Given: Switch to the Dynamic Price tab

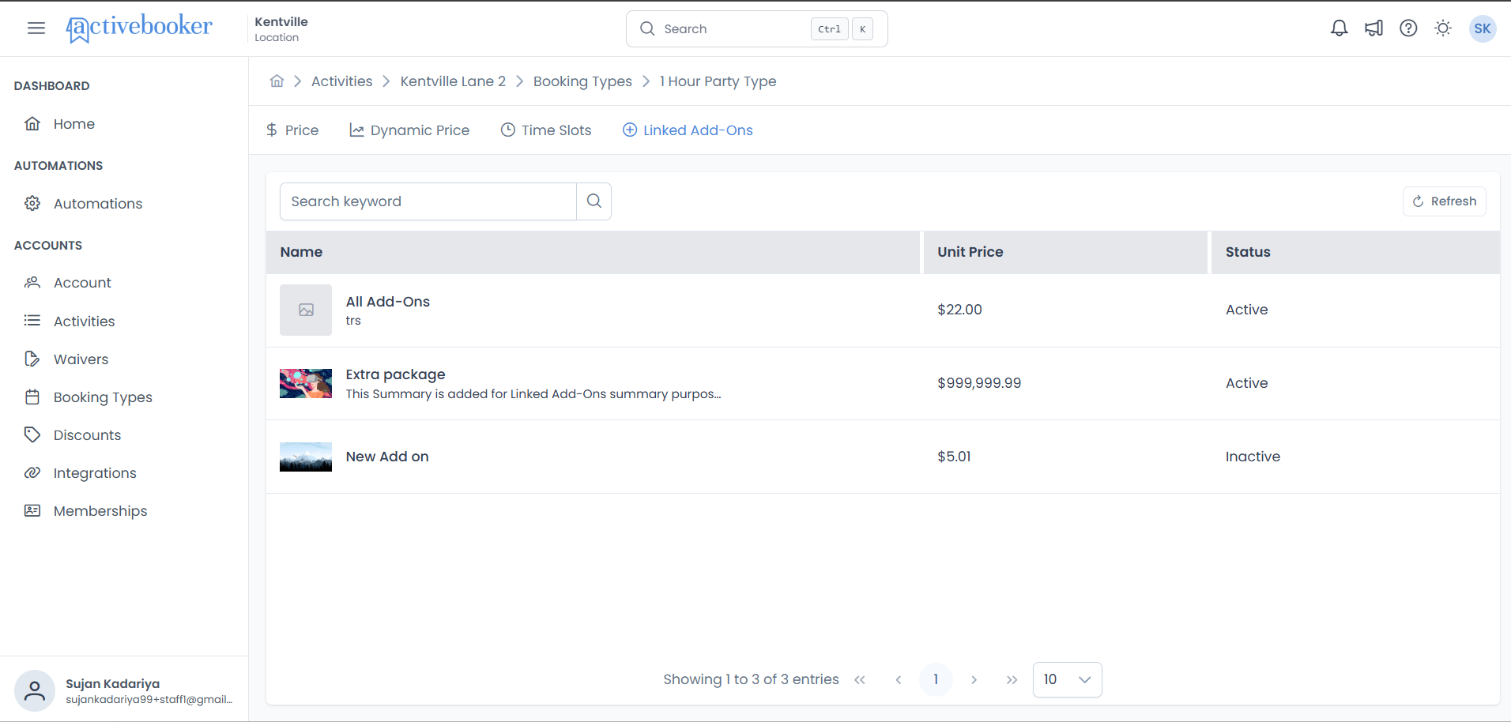Looking at the screenshot, I should [x=409, y=130].
